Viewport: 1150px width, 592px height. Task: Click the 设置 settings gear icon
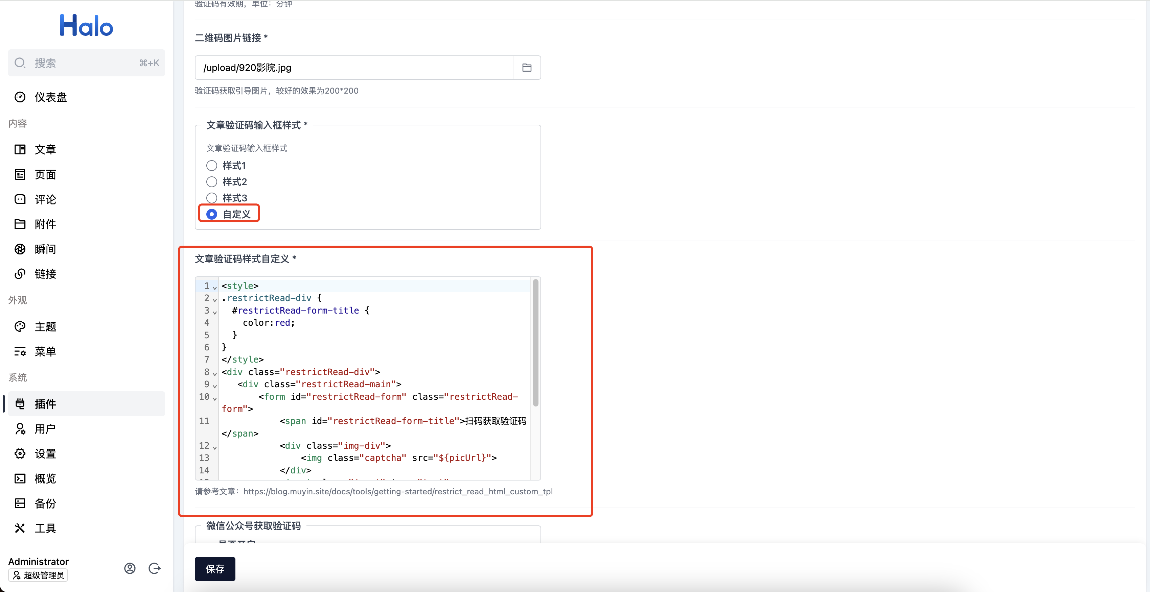click(20, 454)
